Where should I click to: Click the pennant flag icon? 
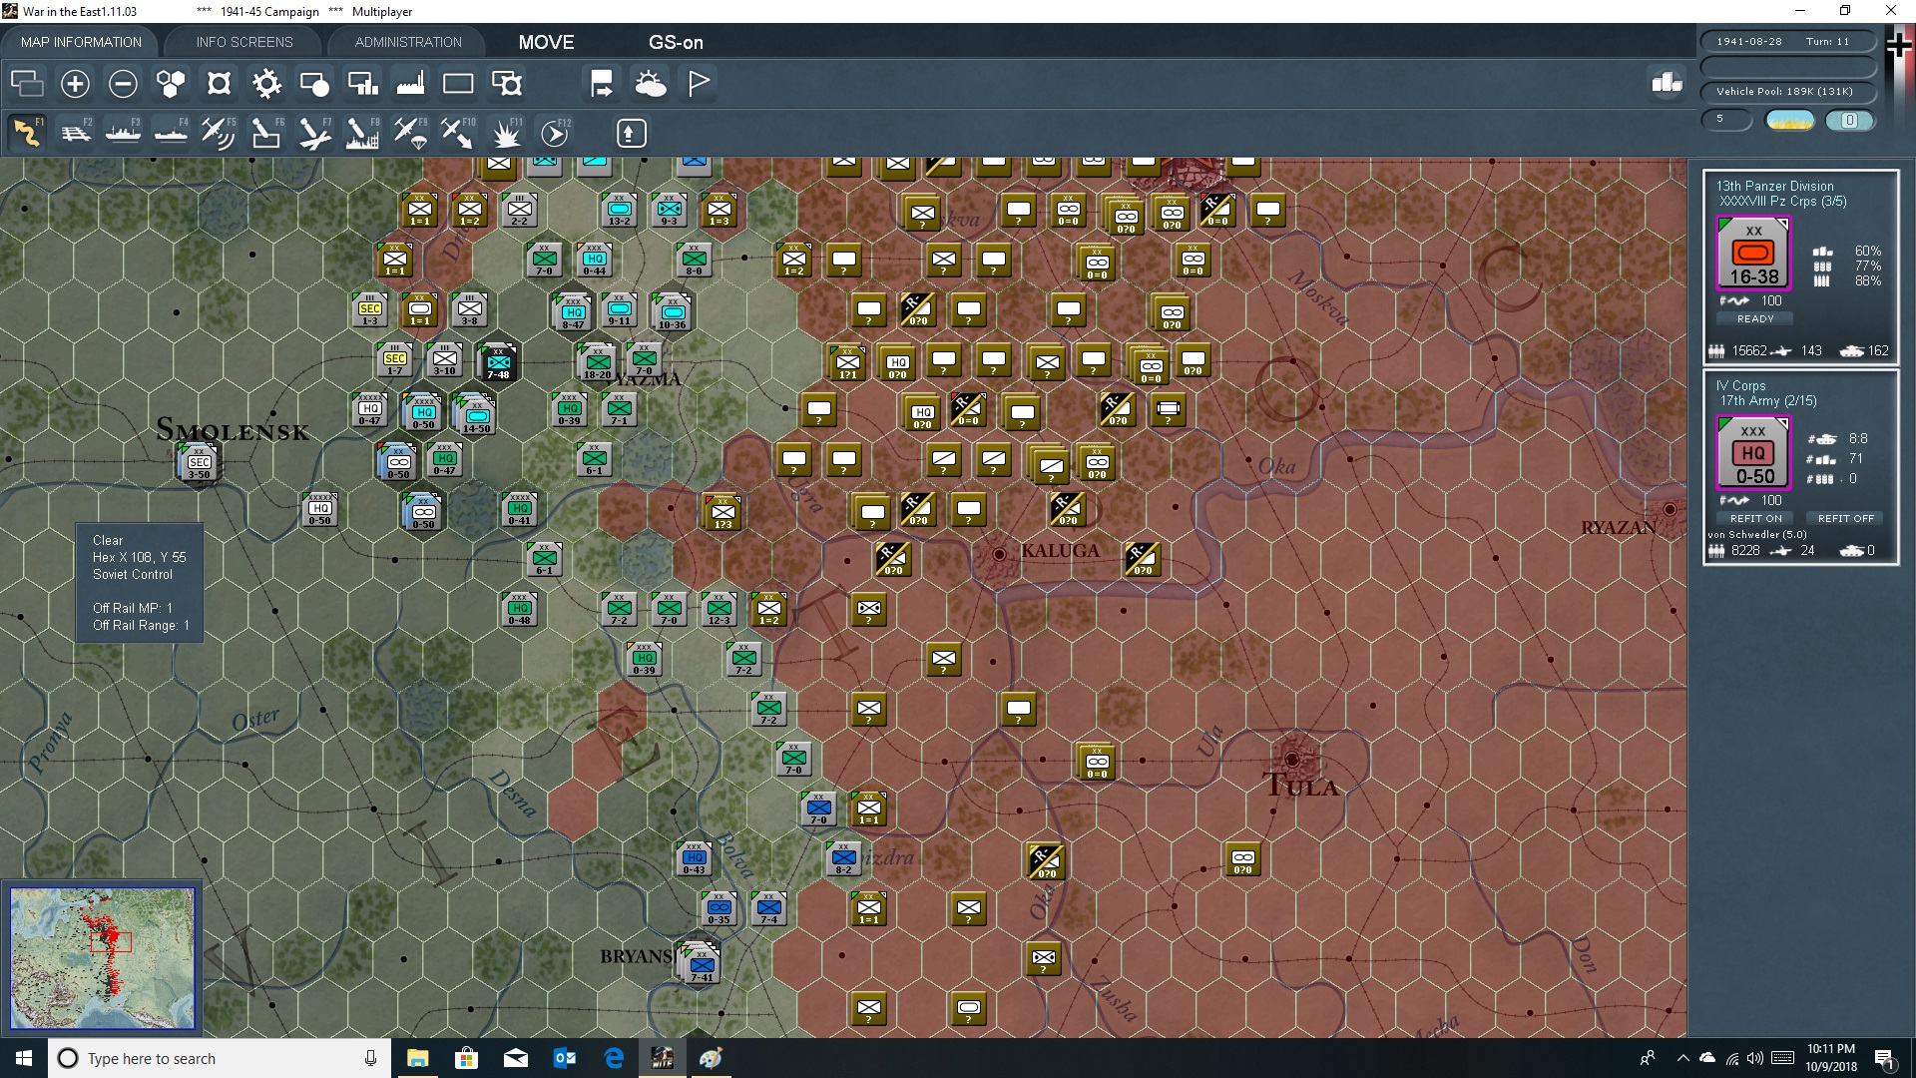pyautogui.click(x=699, y=84)
